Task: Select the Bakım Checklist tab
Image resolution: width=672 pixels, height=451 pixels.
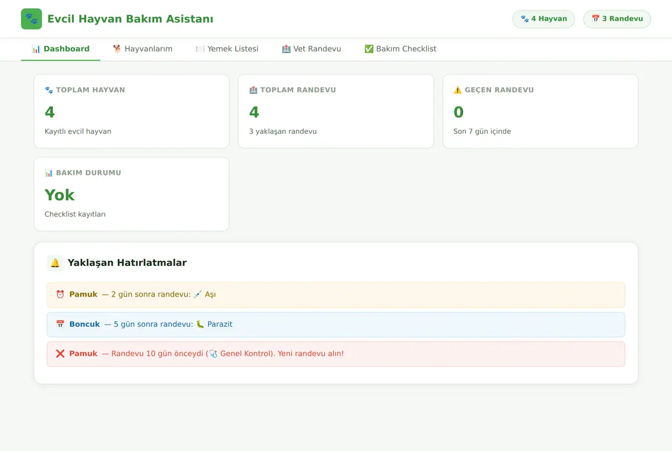Action: point(400,49)
